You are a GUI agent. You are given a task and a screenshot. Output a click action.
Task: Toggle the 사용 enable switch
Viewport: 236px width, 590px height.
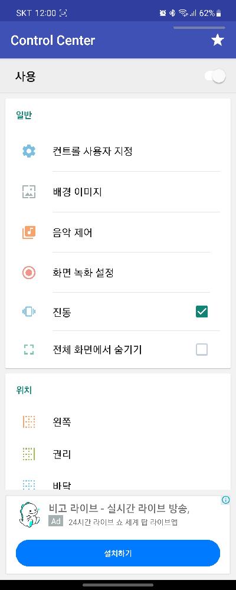(215, 76)
